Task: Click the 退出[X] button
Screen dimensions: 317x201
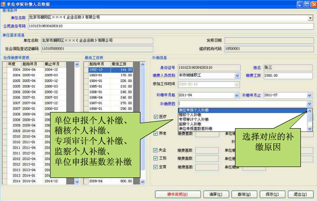Action: pos(300,194)
